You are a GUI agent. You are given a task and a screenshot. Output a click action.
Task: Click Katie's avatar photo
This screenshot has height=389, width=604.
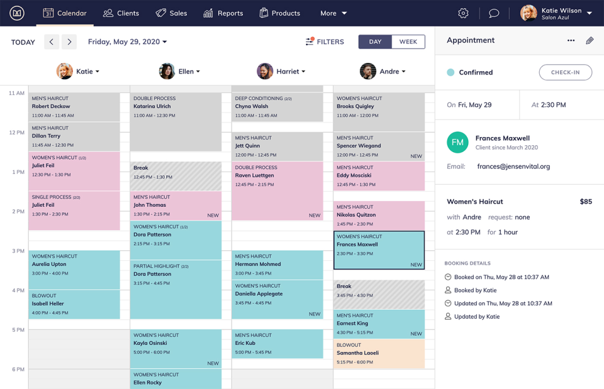pyautogui.click(x=64, y=71)
